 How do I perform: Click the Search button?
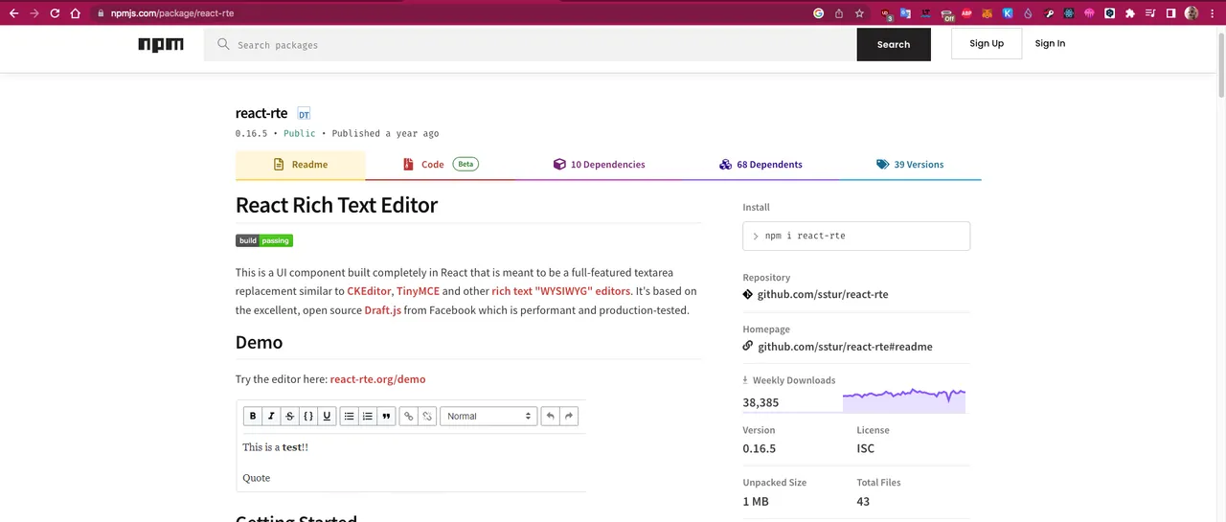click(x=894, y=44)
